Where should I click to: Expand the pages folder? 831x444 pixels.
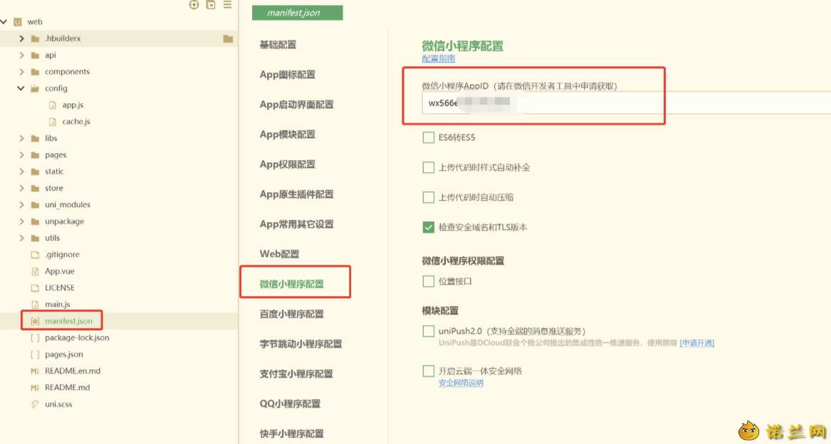tap(22, 154)
